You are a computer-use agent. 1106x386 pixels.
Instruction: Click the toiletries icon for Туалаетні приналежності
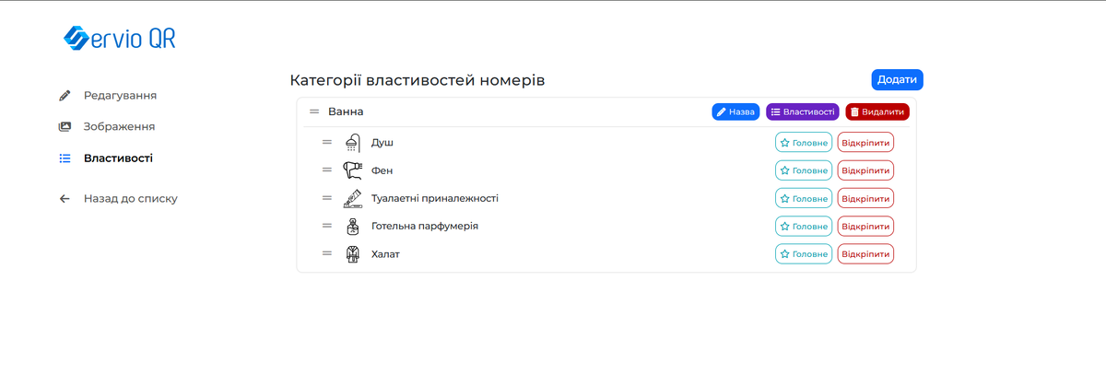pos(352,198)
